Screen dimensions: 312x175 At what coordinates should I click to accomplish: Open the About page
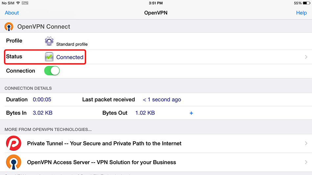tap(12, 13)
